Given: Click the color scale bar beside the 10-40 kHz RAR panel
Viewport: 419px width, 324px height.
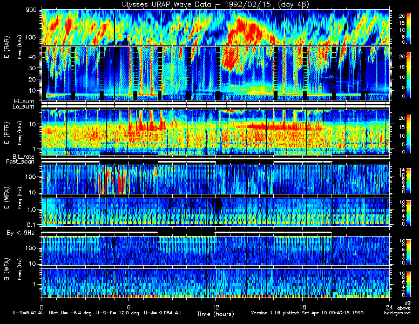Looking at the screenshot, I should 409,75.
